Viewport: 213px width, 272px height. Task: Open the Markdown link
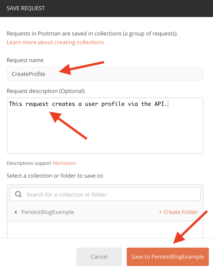64,163
